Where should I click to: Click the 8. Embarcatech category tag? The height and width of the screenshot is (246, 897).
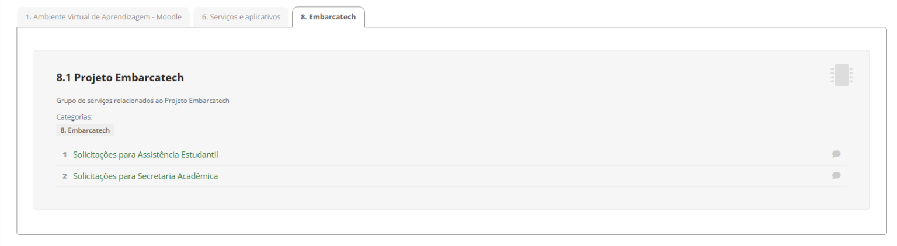pyautogui.click(x=85, y=130)
